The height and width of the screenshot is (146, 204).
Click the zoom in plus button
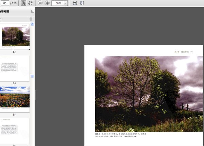[47, 3]
